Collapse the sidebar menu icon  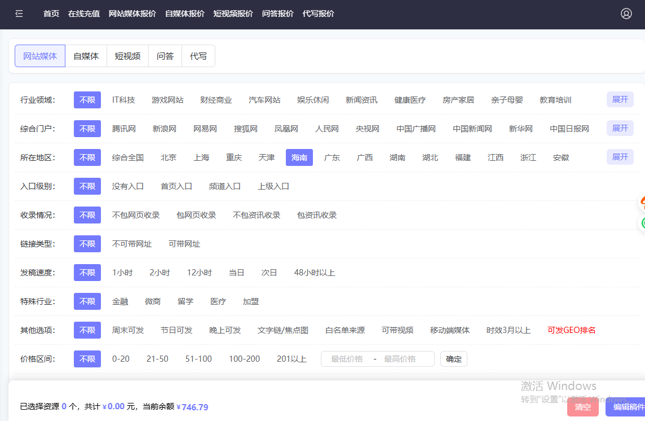(x=19, y=14)
